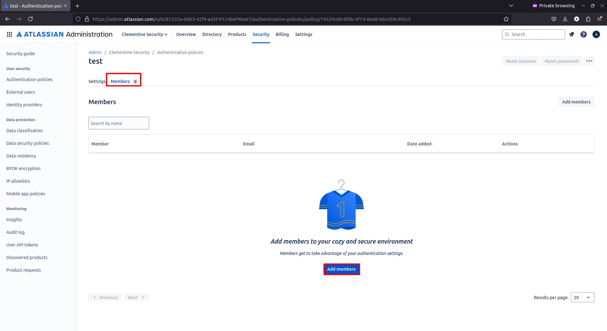Open the Firefox hamburger menu icon

click(600, 19)
